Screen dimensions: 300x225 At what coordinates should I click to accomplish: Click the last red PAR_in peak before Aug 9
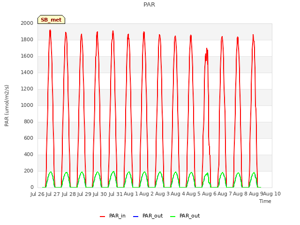(x=253, y=36)
